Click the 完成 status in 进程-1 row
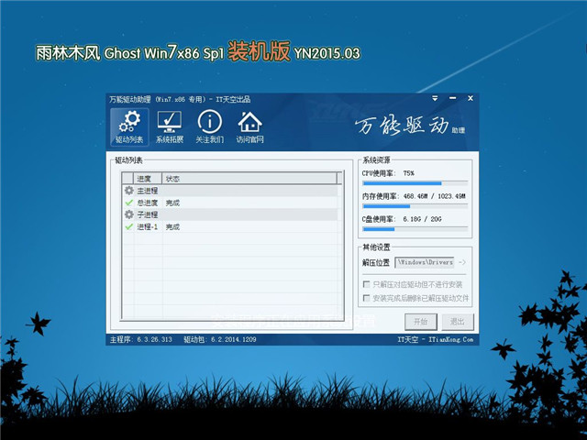 pos(172,226)
